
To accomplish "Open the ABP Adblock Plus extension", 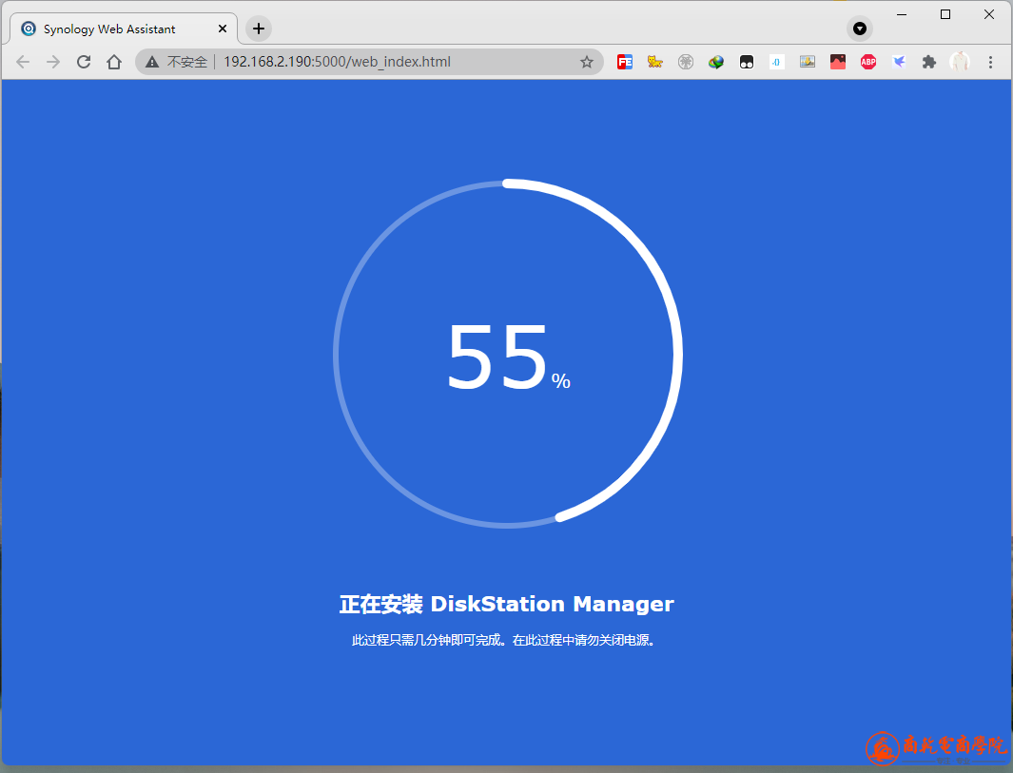I will tap(868, 62).
